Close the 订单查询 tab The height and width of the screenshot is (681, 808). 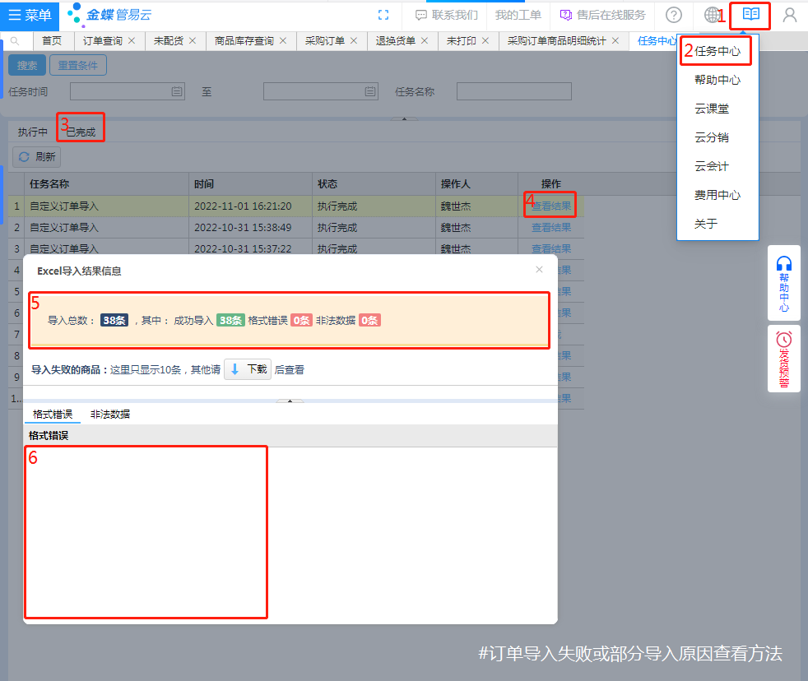(134, 40)
